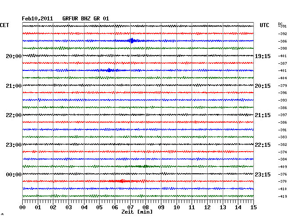Click the 22:15 UTC time label
Viewport: 289px width, 219px height.
click(x=263, y=145)
